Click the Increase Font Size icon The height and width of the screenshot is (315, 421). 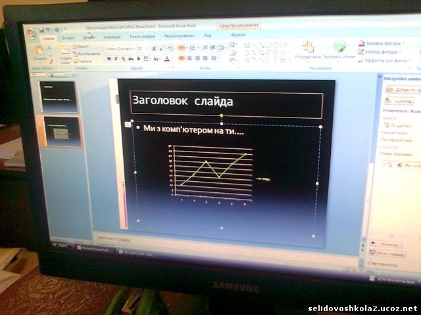click(154, 49)
